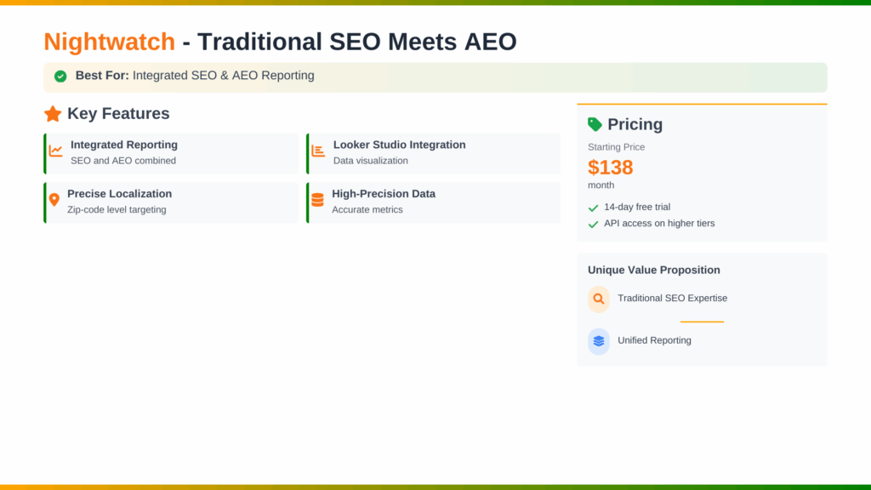Click the Traditional SEO Expertise label

click(672, 299)
